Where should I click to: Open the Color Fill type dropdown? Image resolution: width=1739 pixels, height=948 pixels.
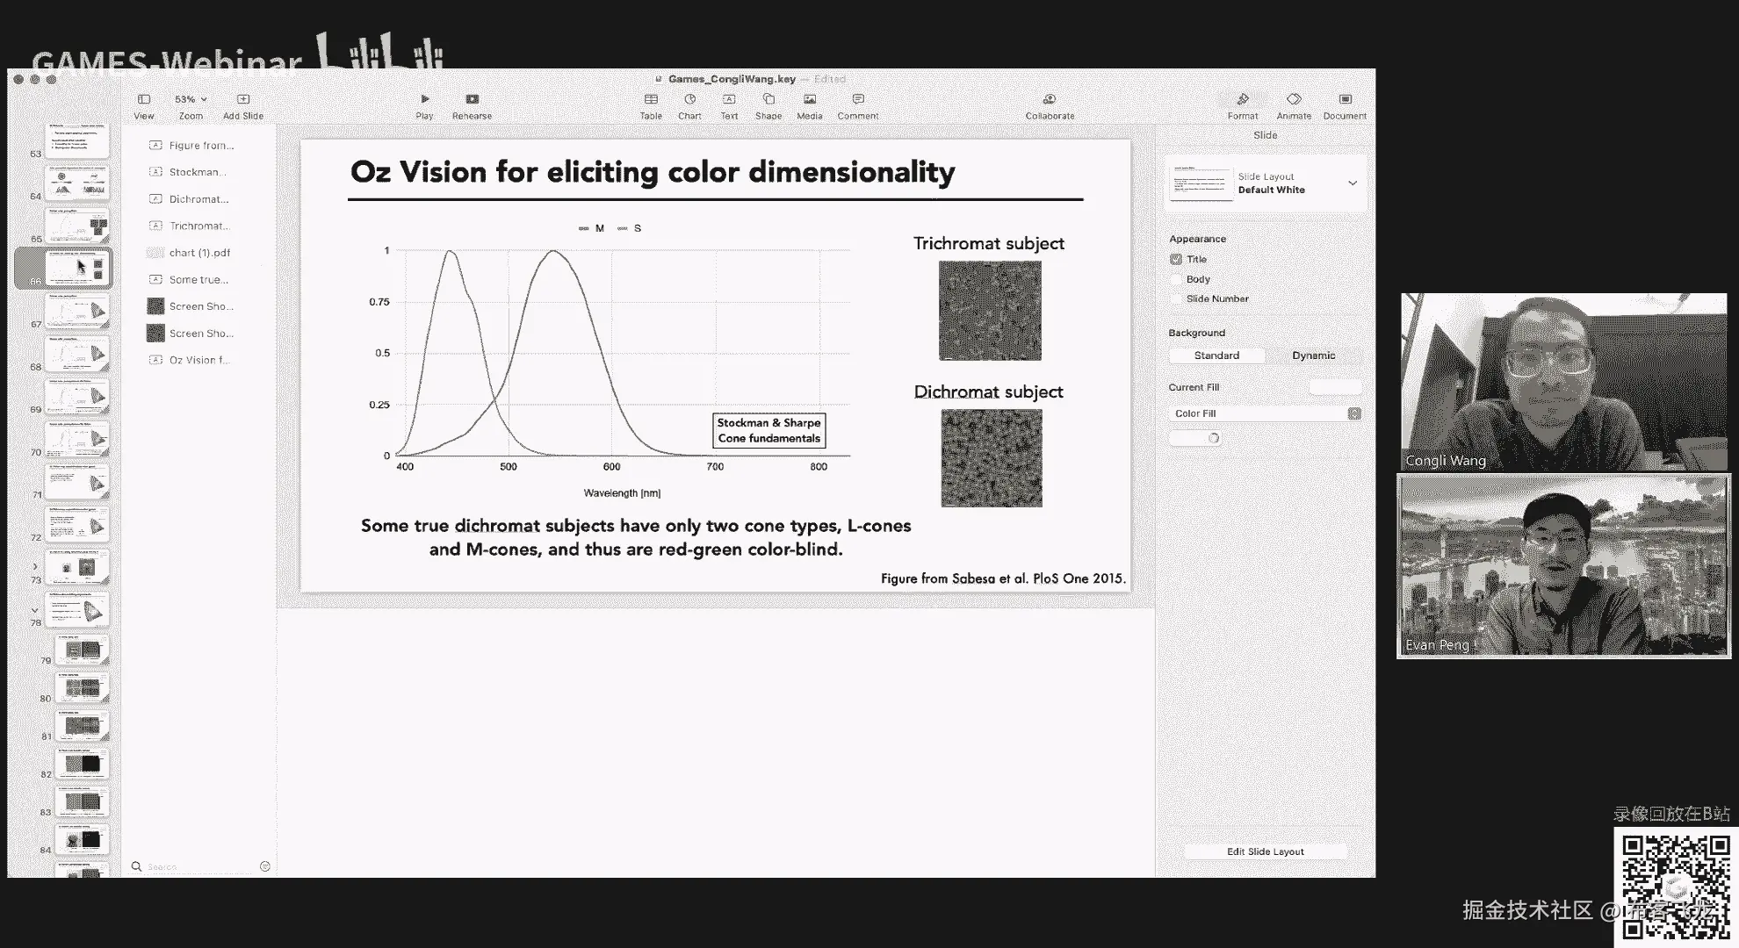pyautogui.click(x=1266, y=413)
